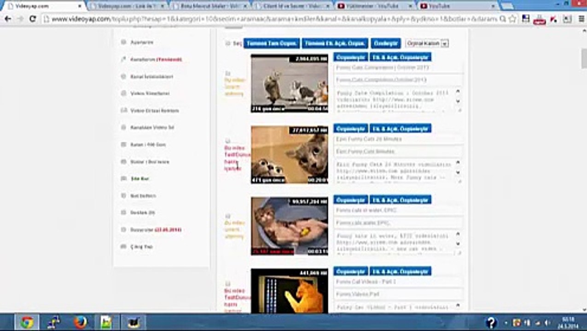Click the Epic Funny Cats 20 Minutes thumbnail

click(290, 155)
